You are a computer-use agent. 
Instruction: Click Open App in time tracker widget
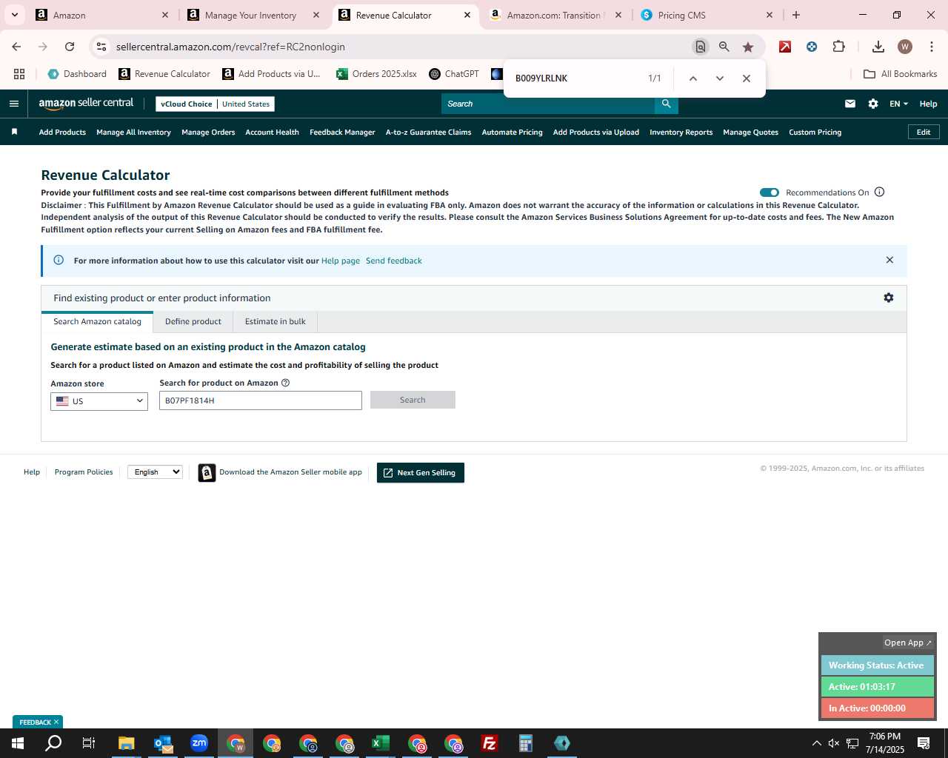[907, 643]
